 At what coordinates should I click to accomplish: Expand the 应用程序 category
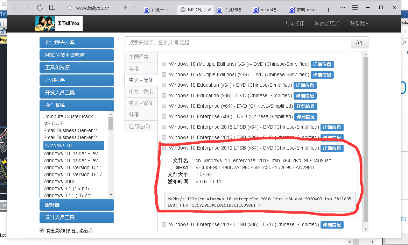pos(77,80)
